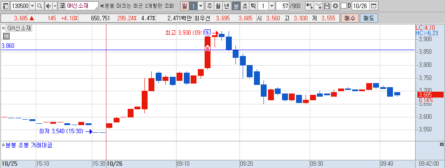
Task: Save chart settings with floppy icon
Action: coord(327,6)
